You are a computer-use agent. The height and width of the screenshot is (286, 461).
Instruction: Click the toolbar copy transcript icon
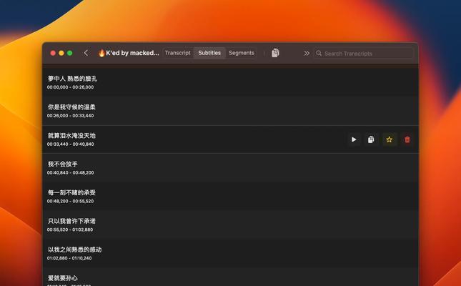point(275,53)
